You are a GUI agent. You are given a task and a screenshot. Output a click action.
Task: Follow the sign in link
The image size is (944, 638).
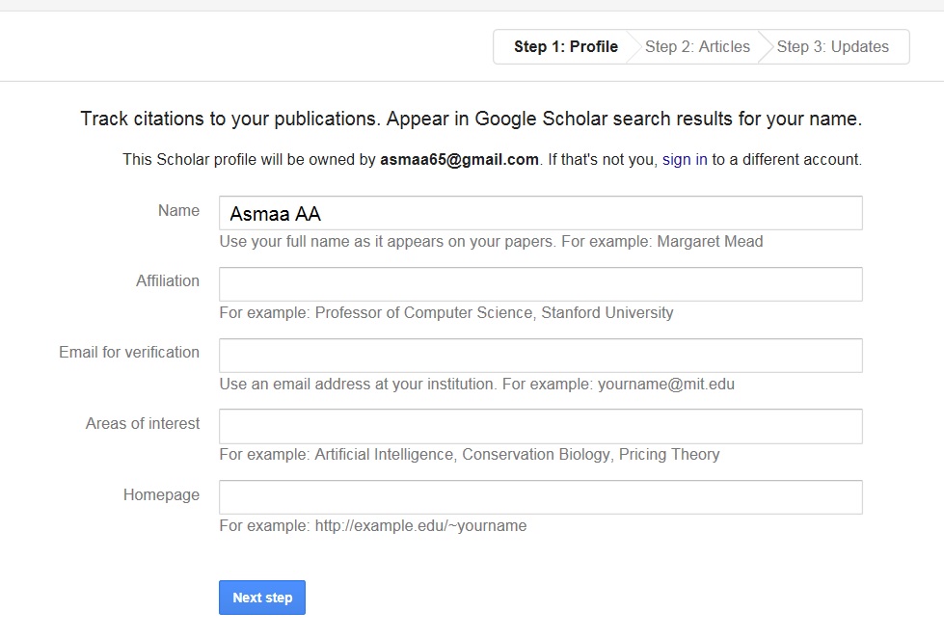pos(685,160)
